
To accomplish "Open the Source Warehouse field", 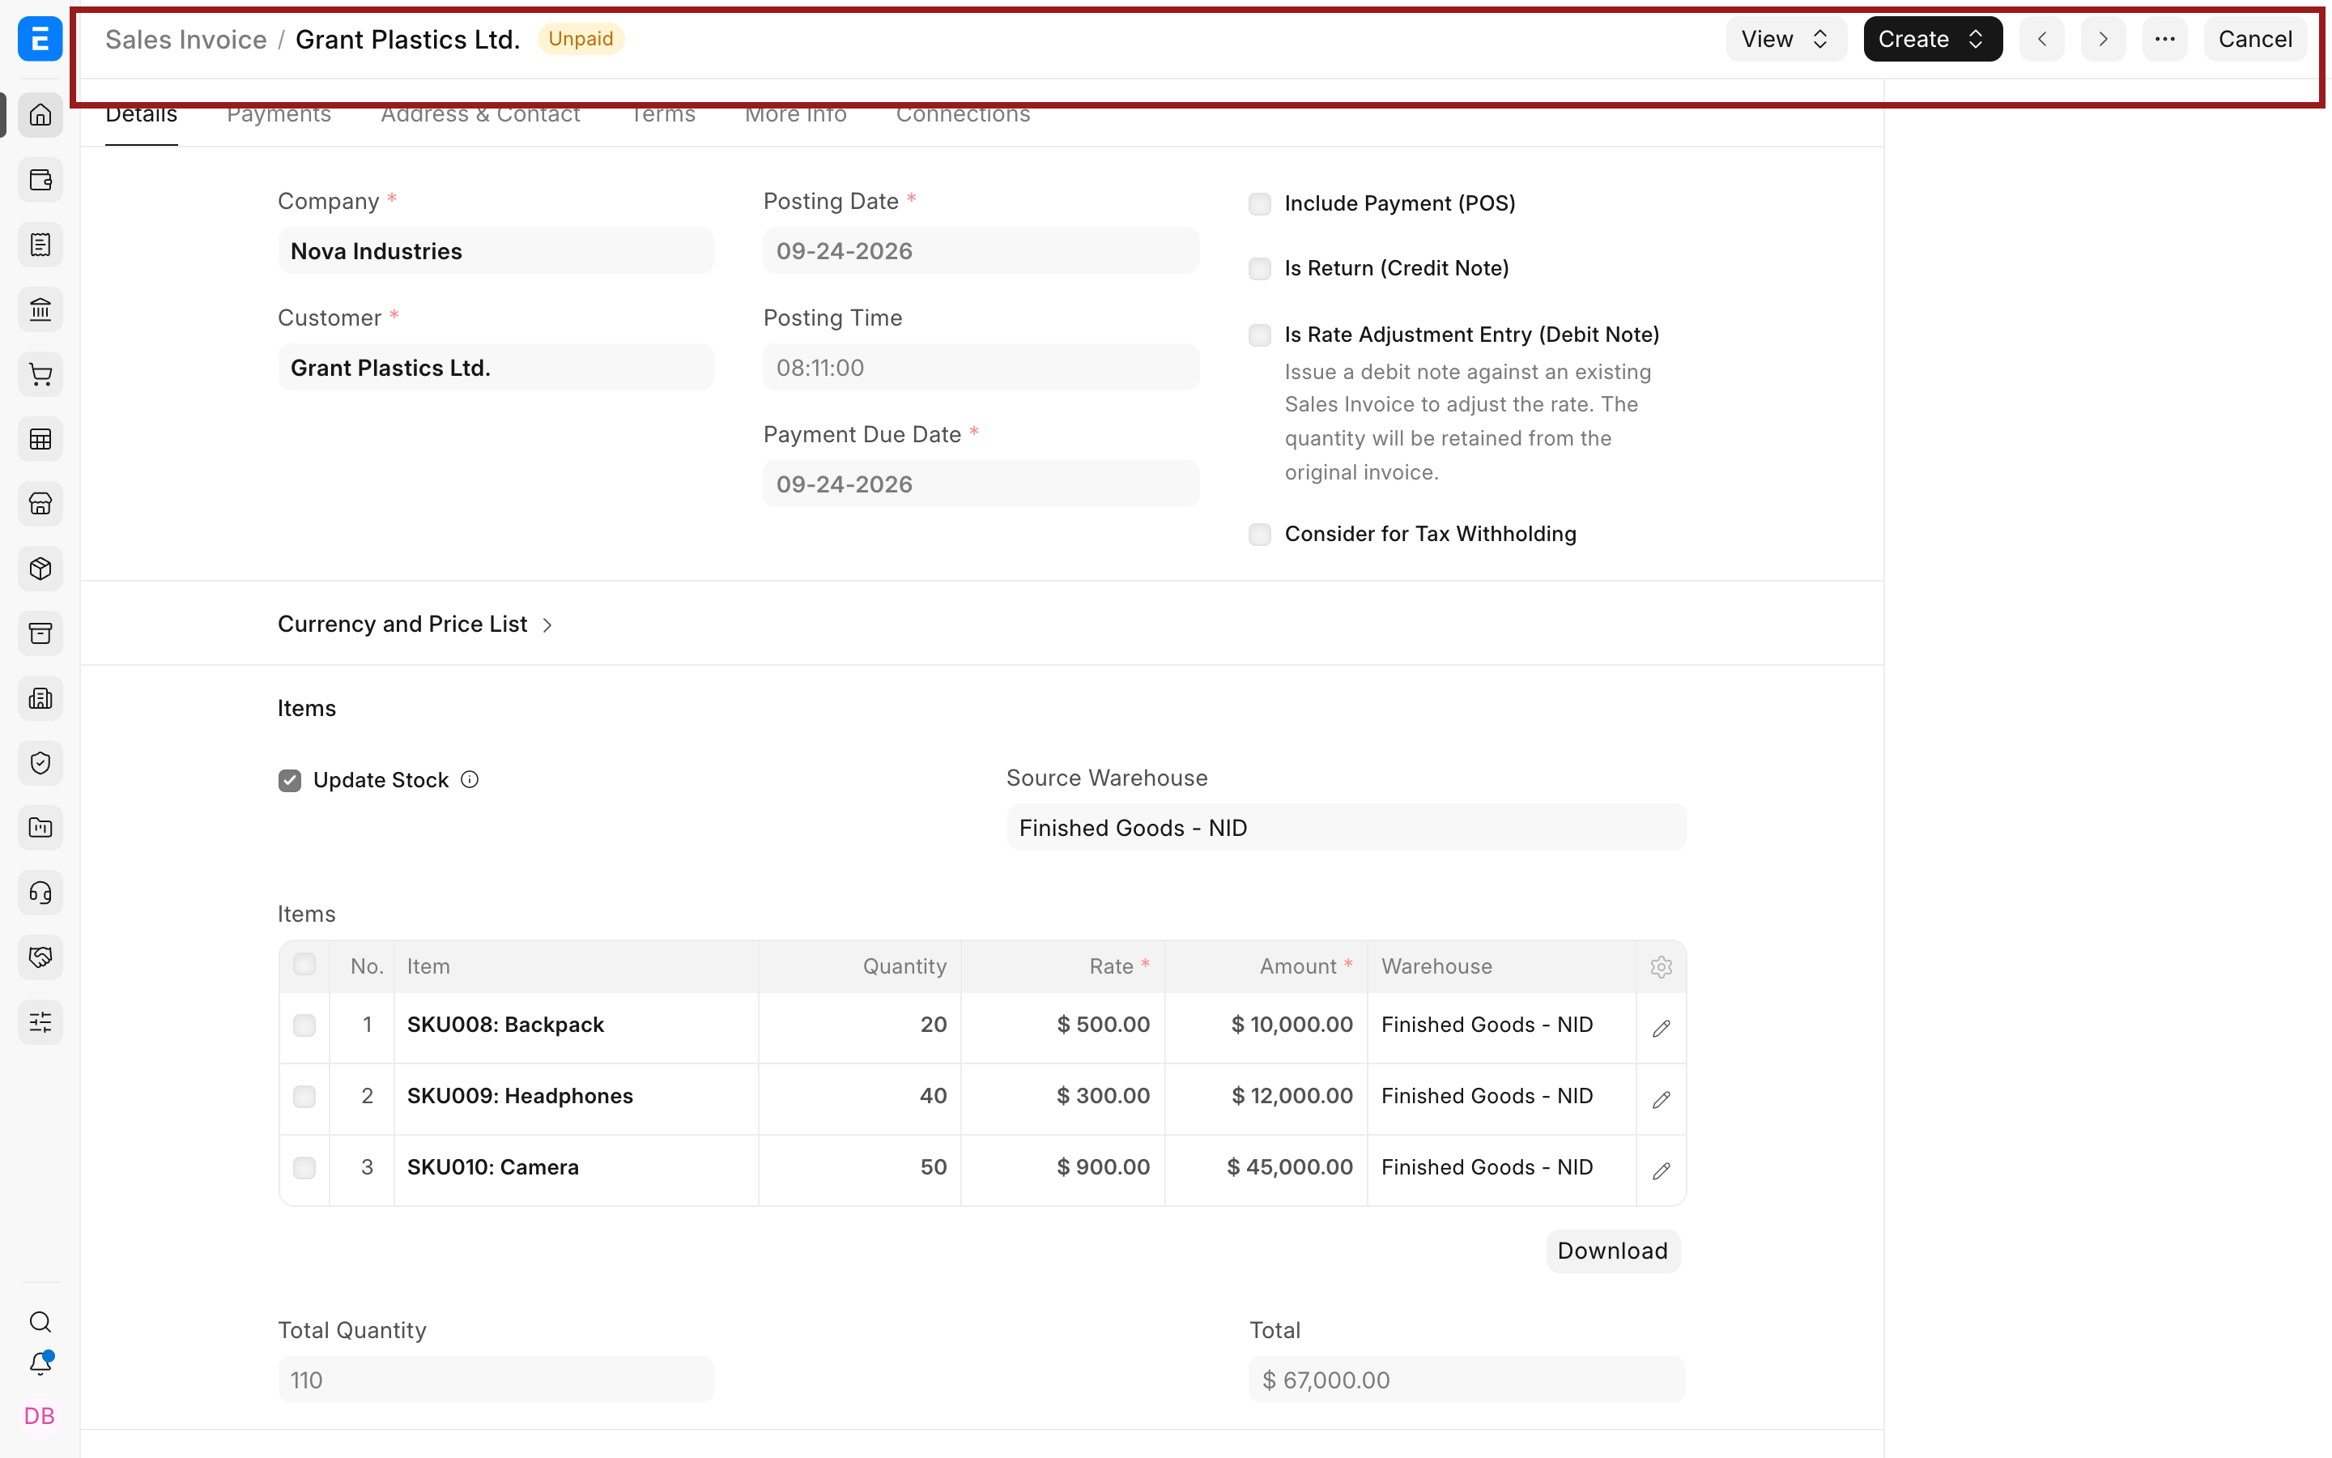I will [1347, 827].
